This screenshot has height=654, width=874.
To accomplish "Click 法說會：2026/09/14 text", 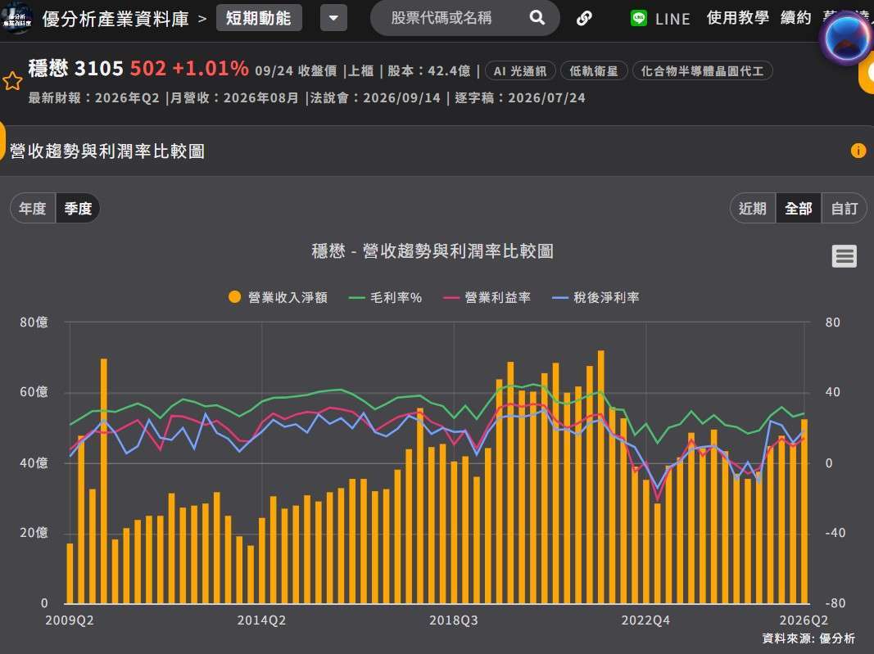I will (375, 98).
